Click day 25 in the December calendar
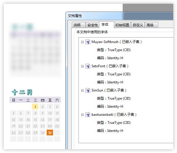This screenshot has height=153, width=177. [x=57, y=126]
